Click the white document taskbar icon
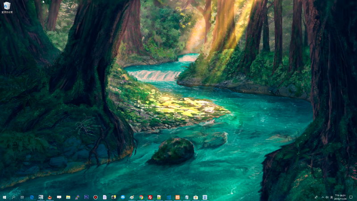Screen dimensions: 357x201 [x=104, y=197]
